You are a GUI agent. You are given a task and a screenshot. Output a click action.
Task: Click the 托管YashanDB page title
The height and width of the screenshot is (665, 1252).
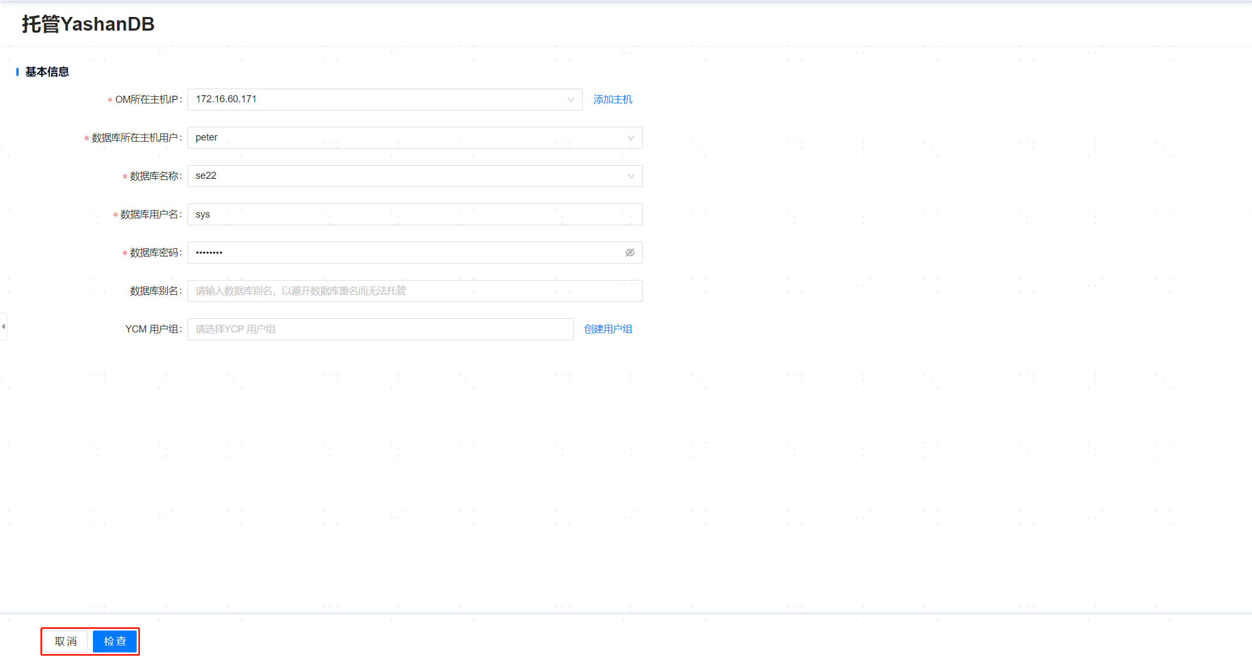coord(88,24)
